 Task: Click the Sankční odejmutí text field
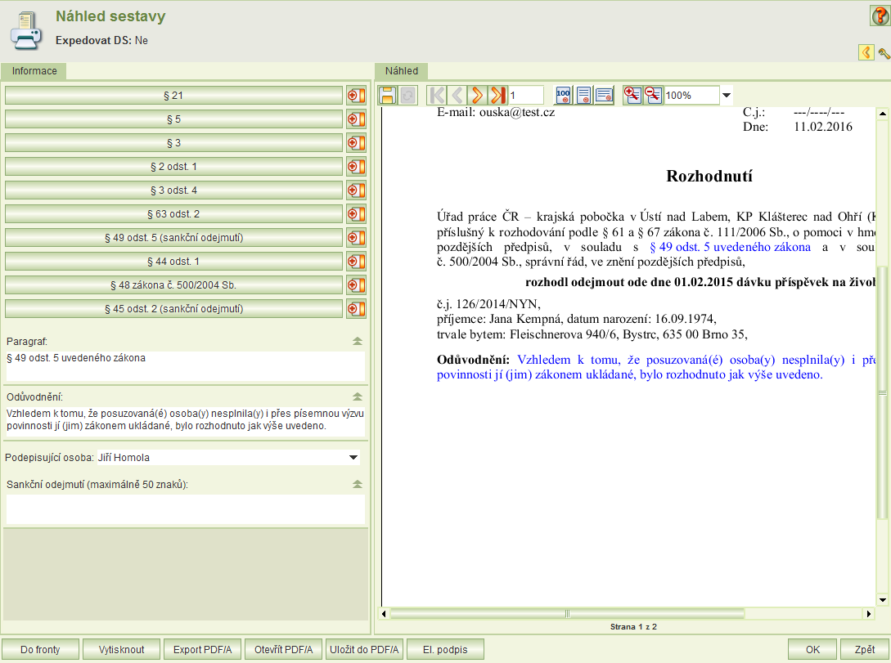tap(185, 508)
